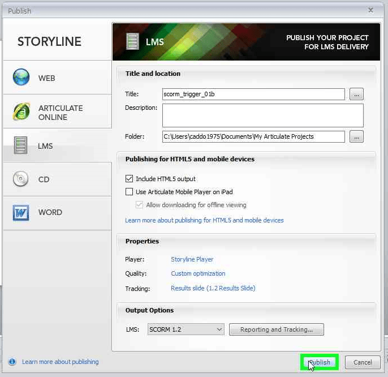The image size is (388, 377).
Task: Change Custom optimization quality setting
Action: [x=198, y=273]
